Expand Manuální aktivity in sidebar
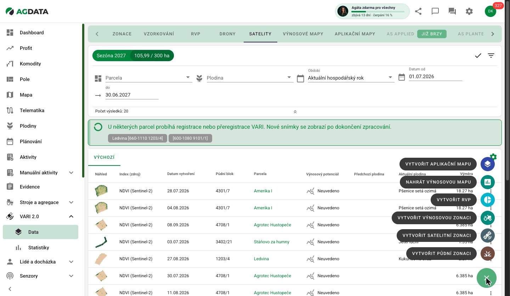The width and height of the screenshot is (510, 296). click(x=71, y=173)
